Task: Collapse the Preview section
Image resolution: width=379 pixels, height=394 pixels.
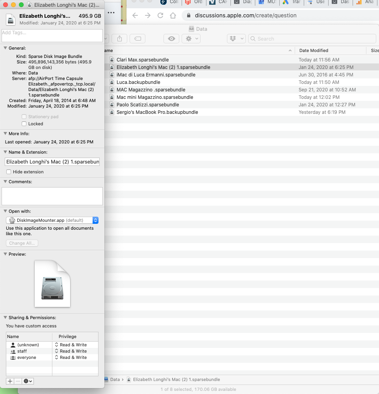Action: [x=5, y=254]
